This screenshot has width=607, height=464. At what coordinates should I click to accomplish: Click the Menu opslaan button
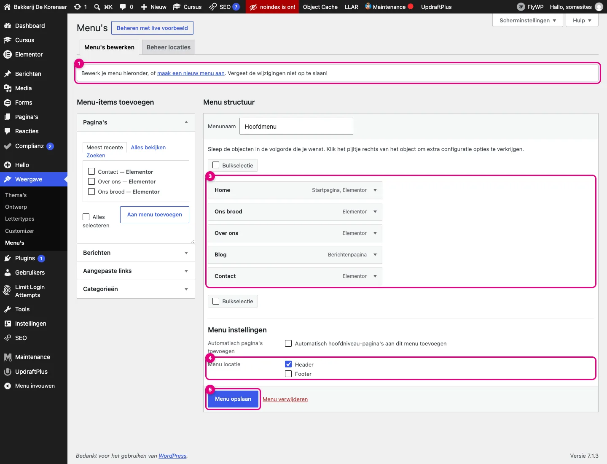233,399
